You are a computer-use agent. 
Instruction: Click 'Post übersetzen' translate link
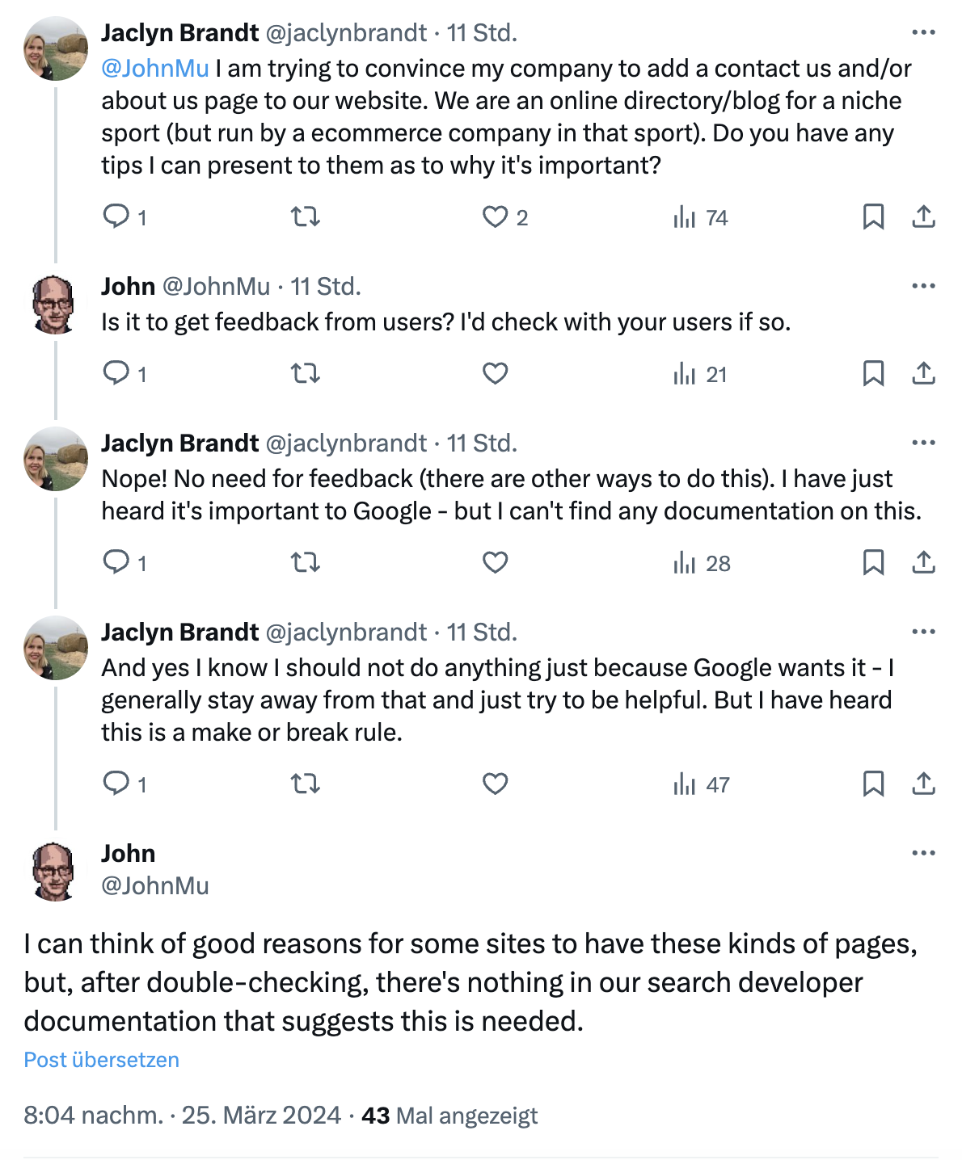(102, 1060)
